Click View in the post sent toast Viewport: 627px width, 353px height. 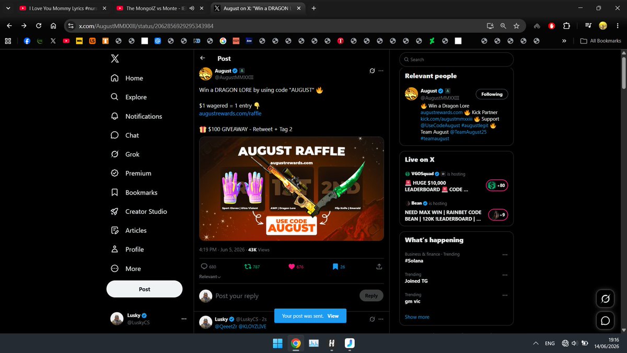(333, 316)
